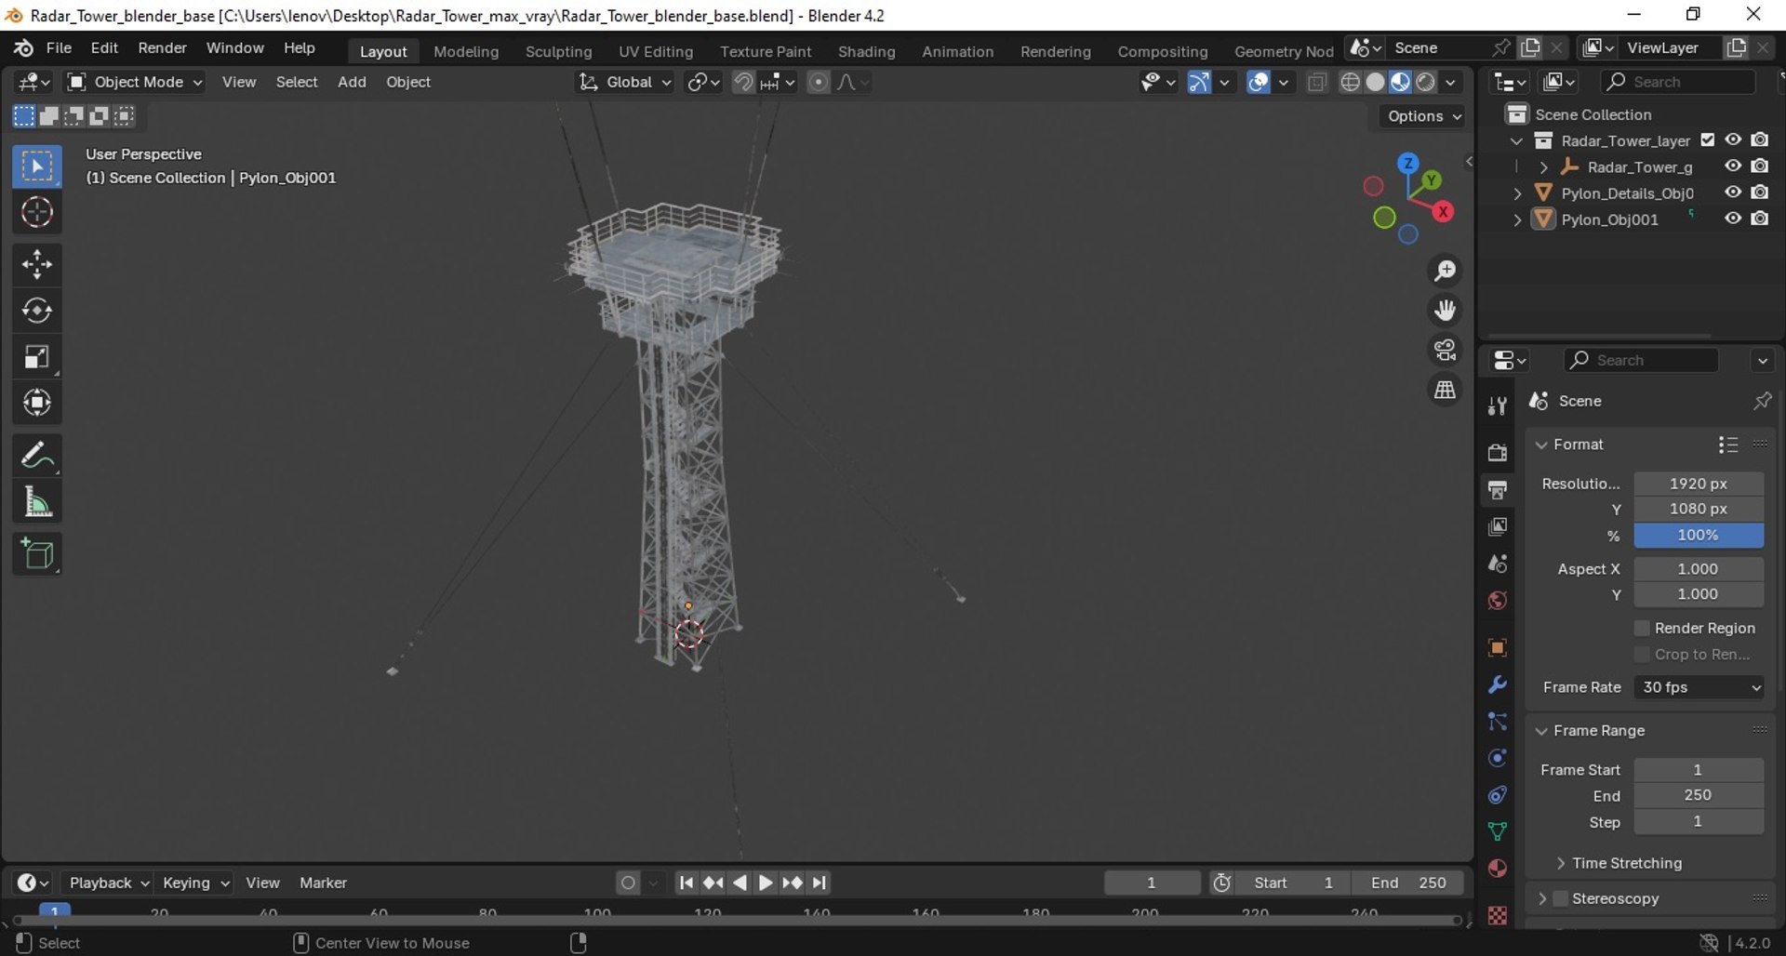Toggle snapping magnet icon
This screenshot has height=956, width=1786.
[743, 82]
